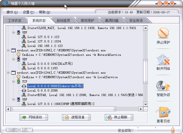This screenshot has width=183, height=134.
Task: Open the 漏洞扫描 tab
Action: (112, 21)
